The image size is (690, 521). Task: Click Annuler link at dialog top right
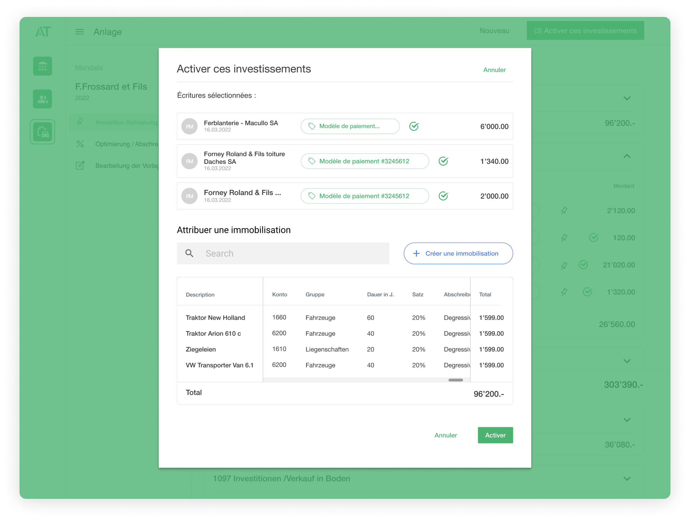coord(494,70)
